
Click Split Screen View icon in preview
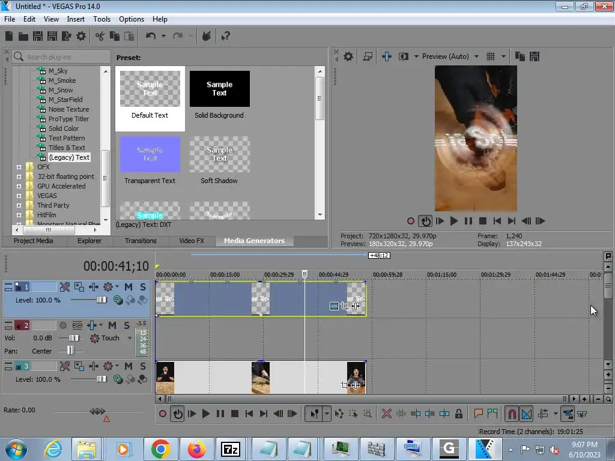click(403, 56)
